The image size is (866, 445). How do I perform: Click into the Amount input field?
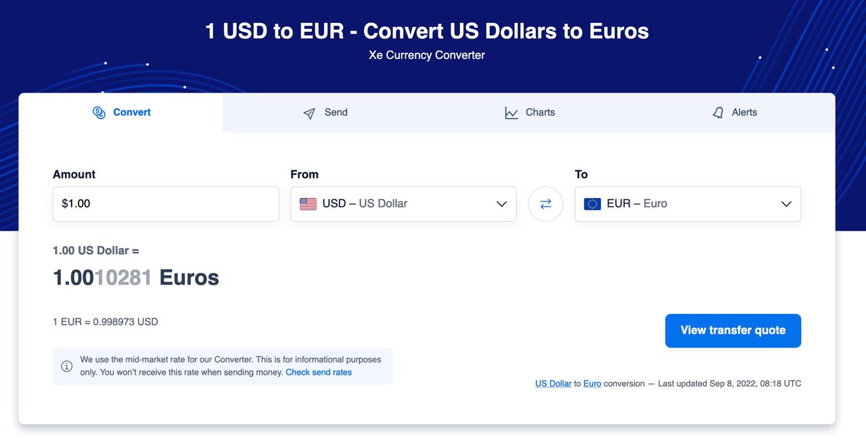pos(166,204)
